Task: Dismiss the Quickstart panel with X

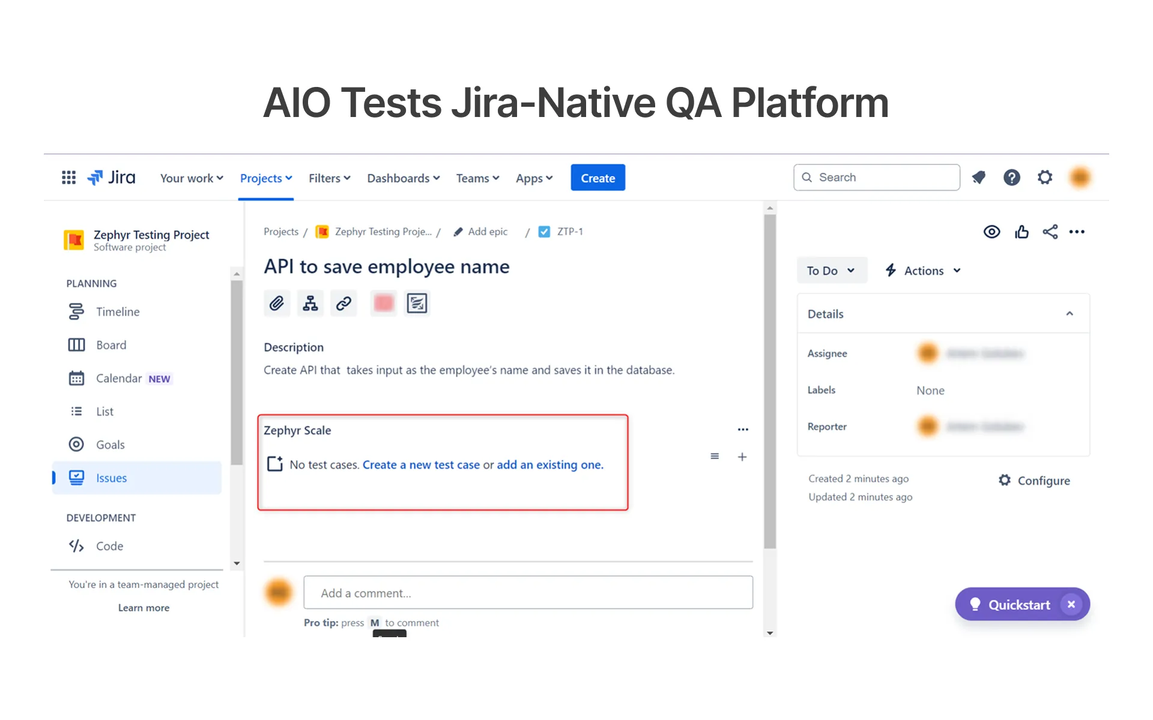Action: pos(1071,604)
